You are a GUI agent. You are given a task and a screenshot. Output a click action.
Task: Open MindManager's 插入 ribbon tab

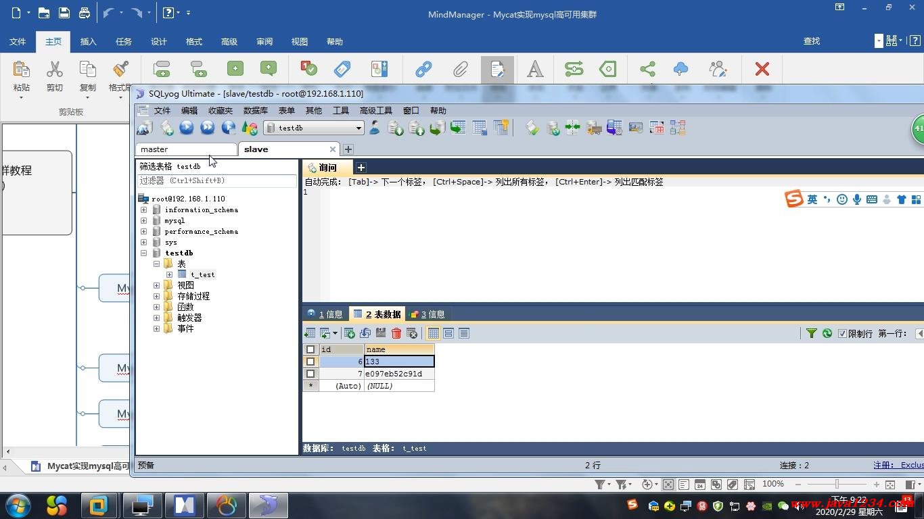coord(89,42)
